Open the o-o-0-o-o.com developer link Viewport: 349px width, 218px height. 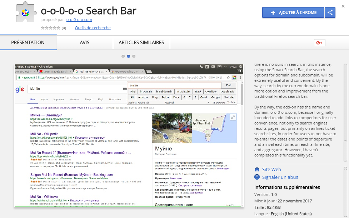[79, 20]
